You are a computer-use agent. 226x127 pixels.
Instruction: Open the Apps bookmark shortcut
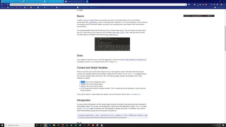pyautogui.click(x=4, y=7)
